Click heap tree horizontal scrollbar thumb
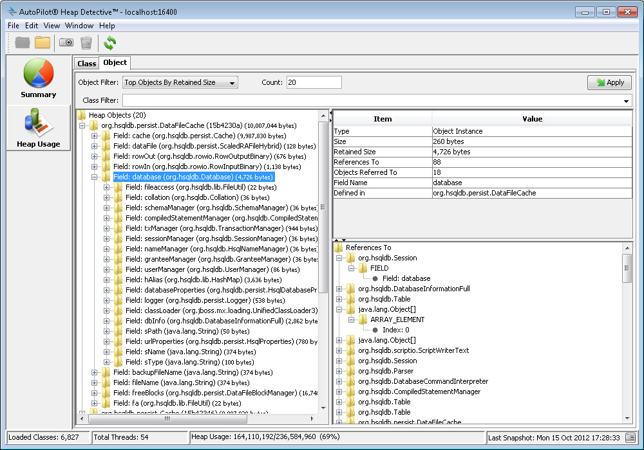Screen dimensions: 644x450 pyautogui.click(x=167, y=419)
